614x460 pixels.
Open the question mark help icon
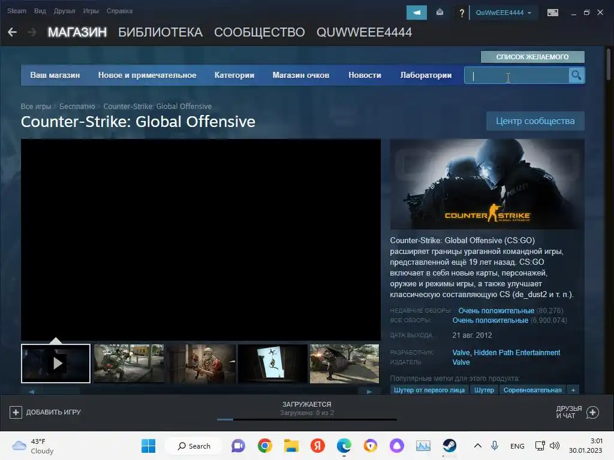(462, 13)
